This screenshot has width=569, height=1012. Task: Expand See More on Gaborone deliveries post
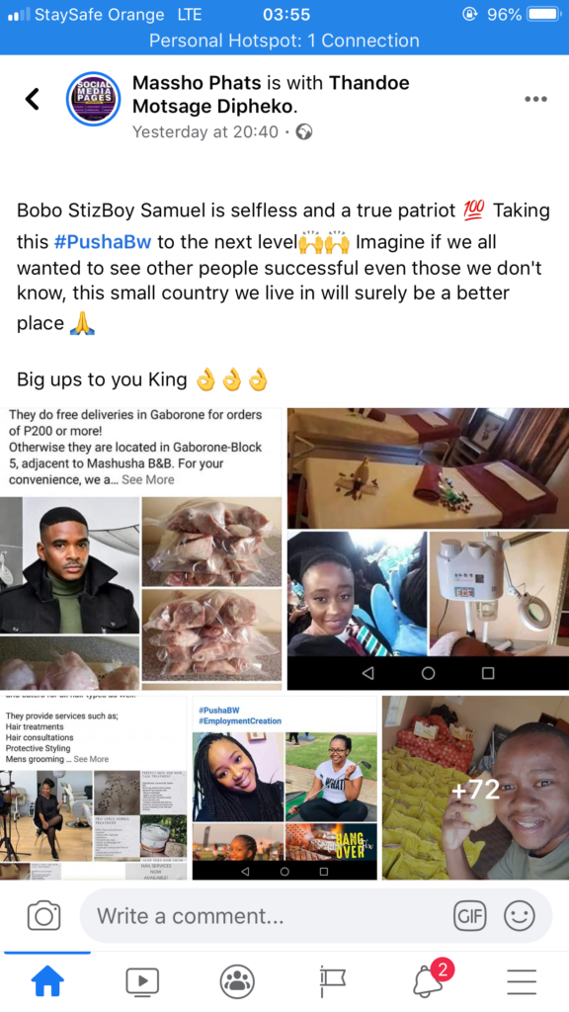click(148, 479)
